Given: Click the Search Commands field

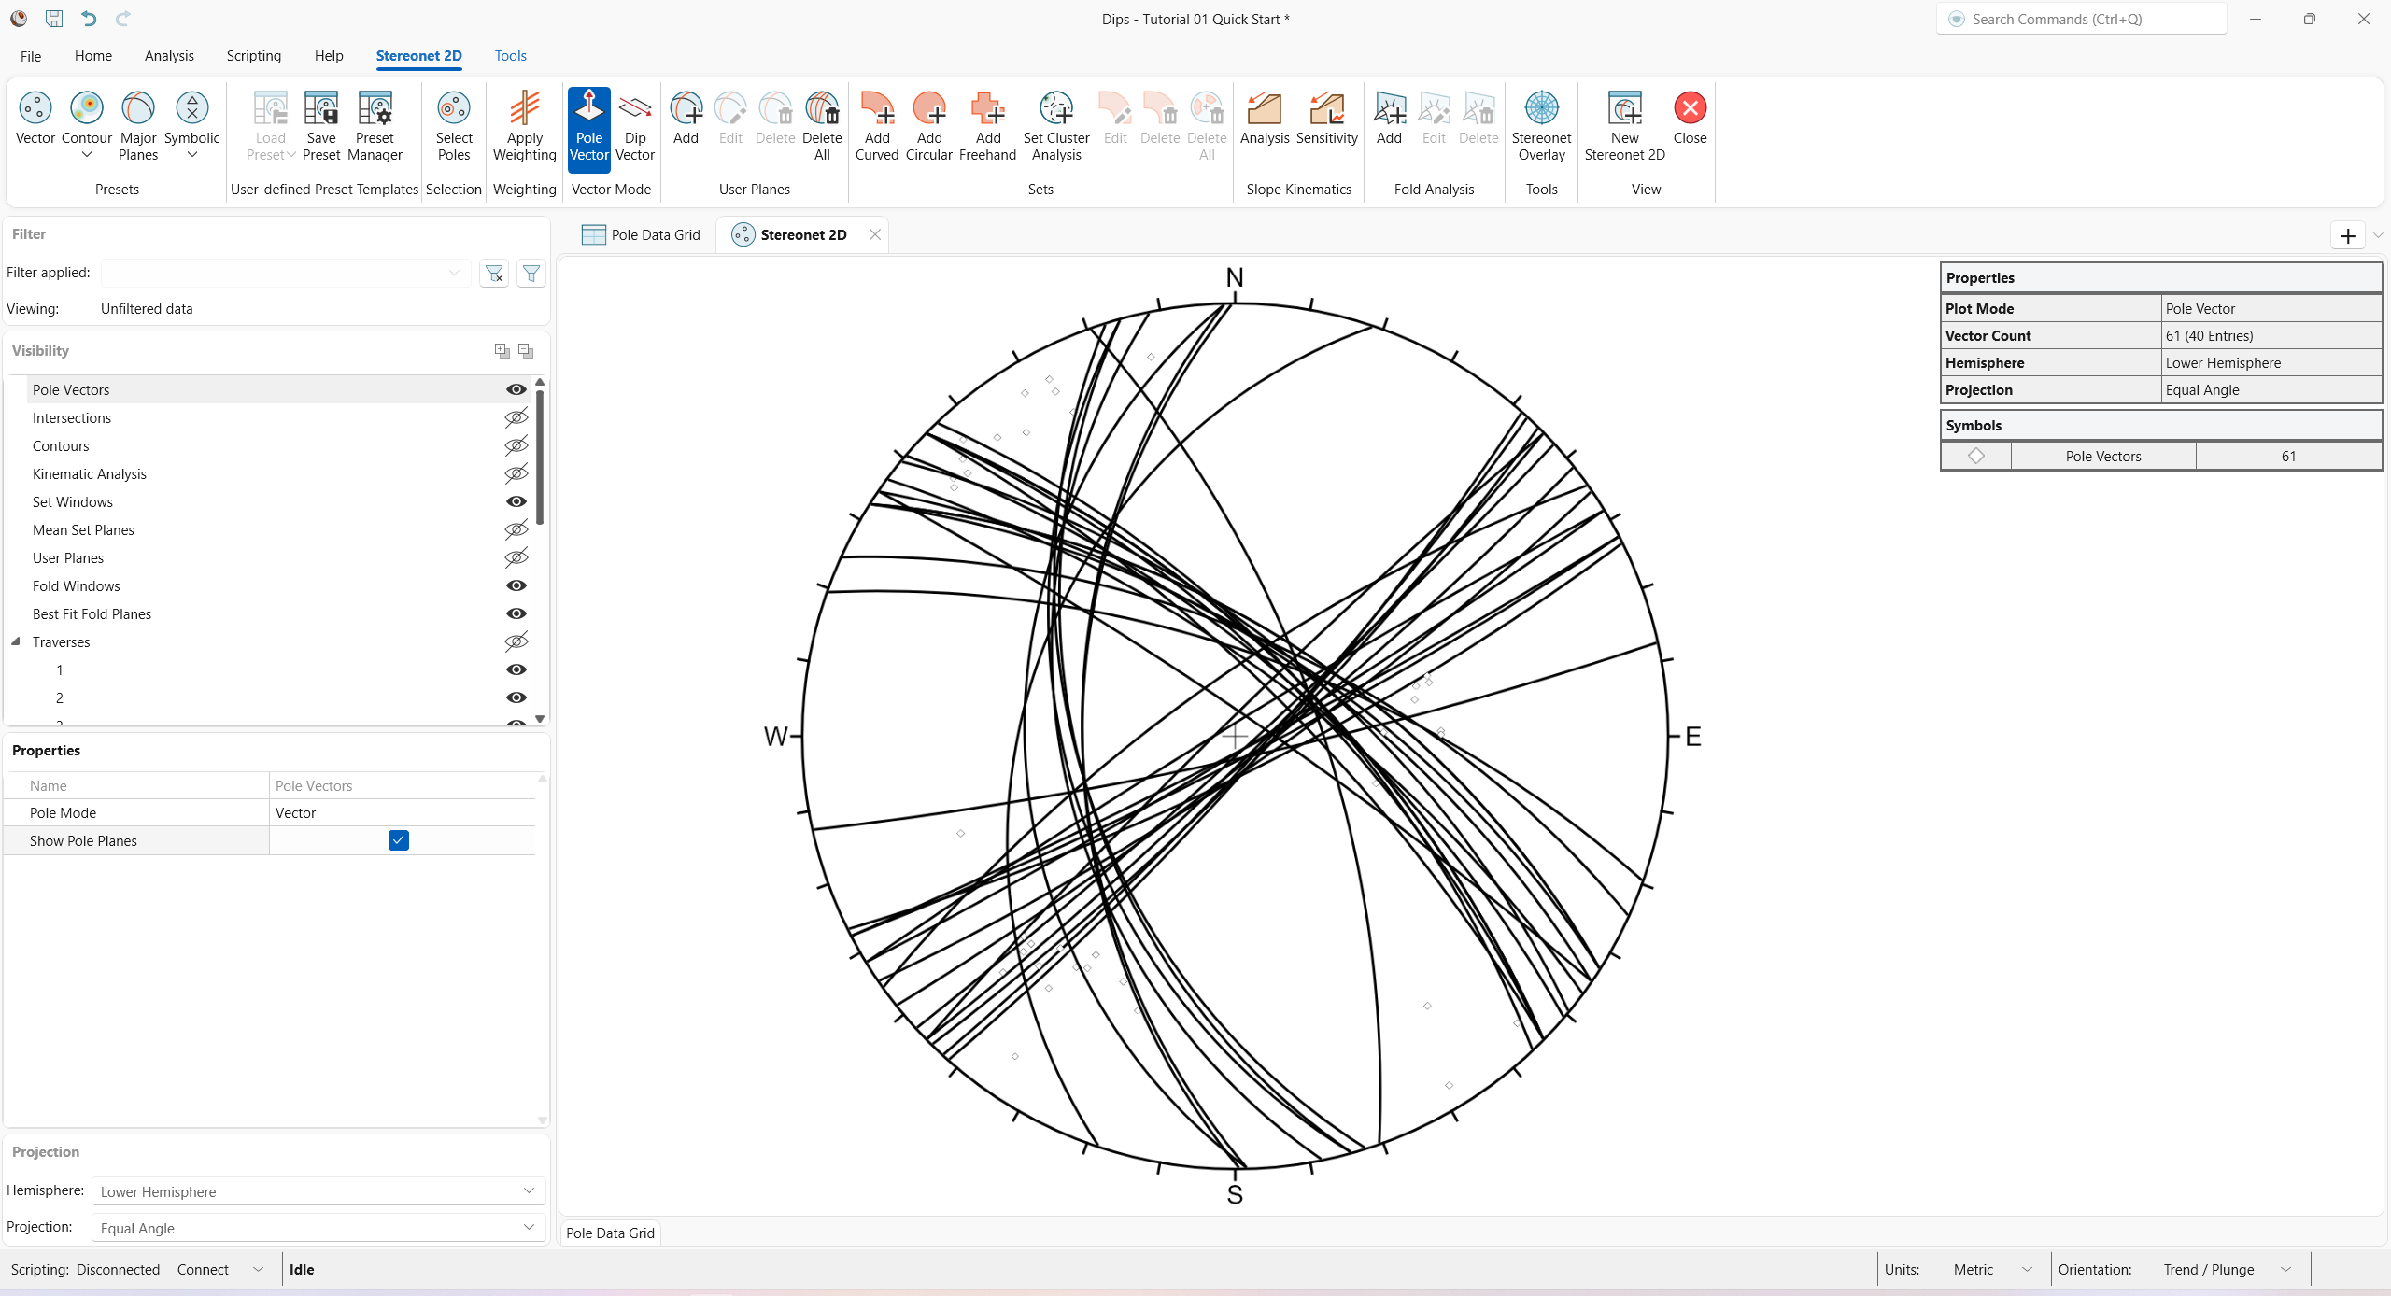Looking at the screenshot, I should 2081,19.
